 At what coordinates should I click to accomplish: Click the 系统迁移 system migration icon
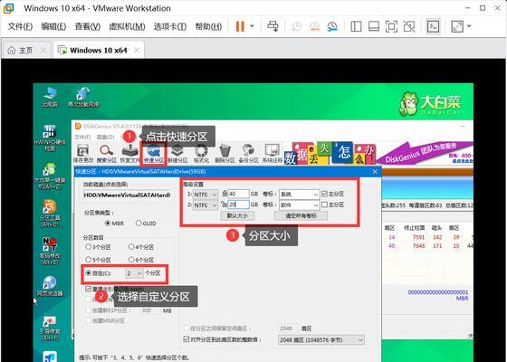coord(273,153)
